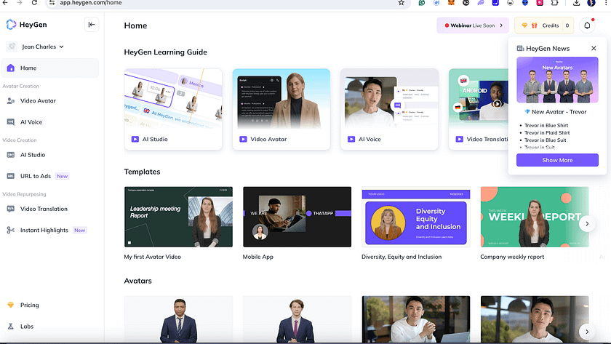
Task: Collapse the sidebar with the arrow icon
Action: point(92,25)
